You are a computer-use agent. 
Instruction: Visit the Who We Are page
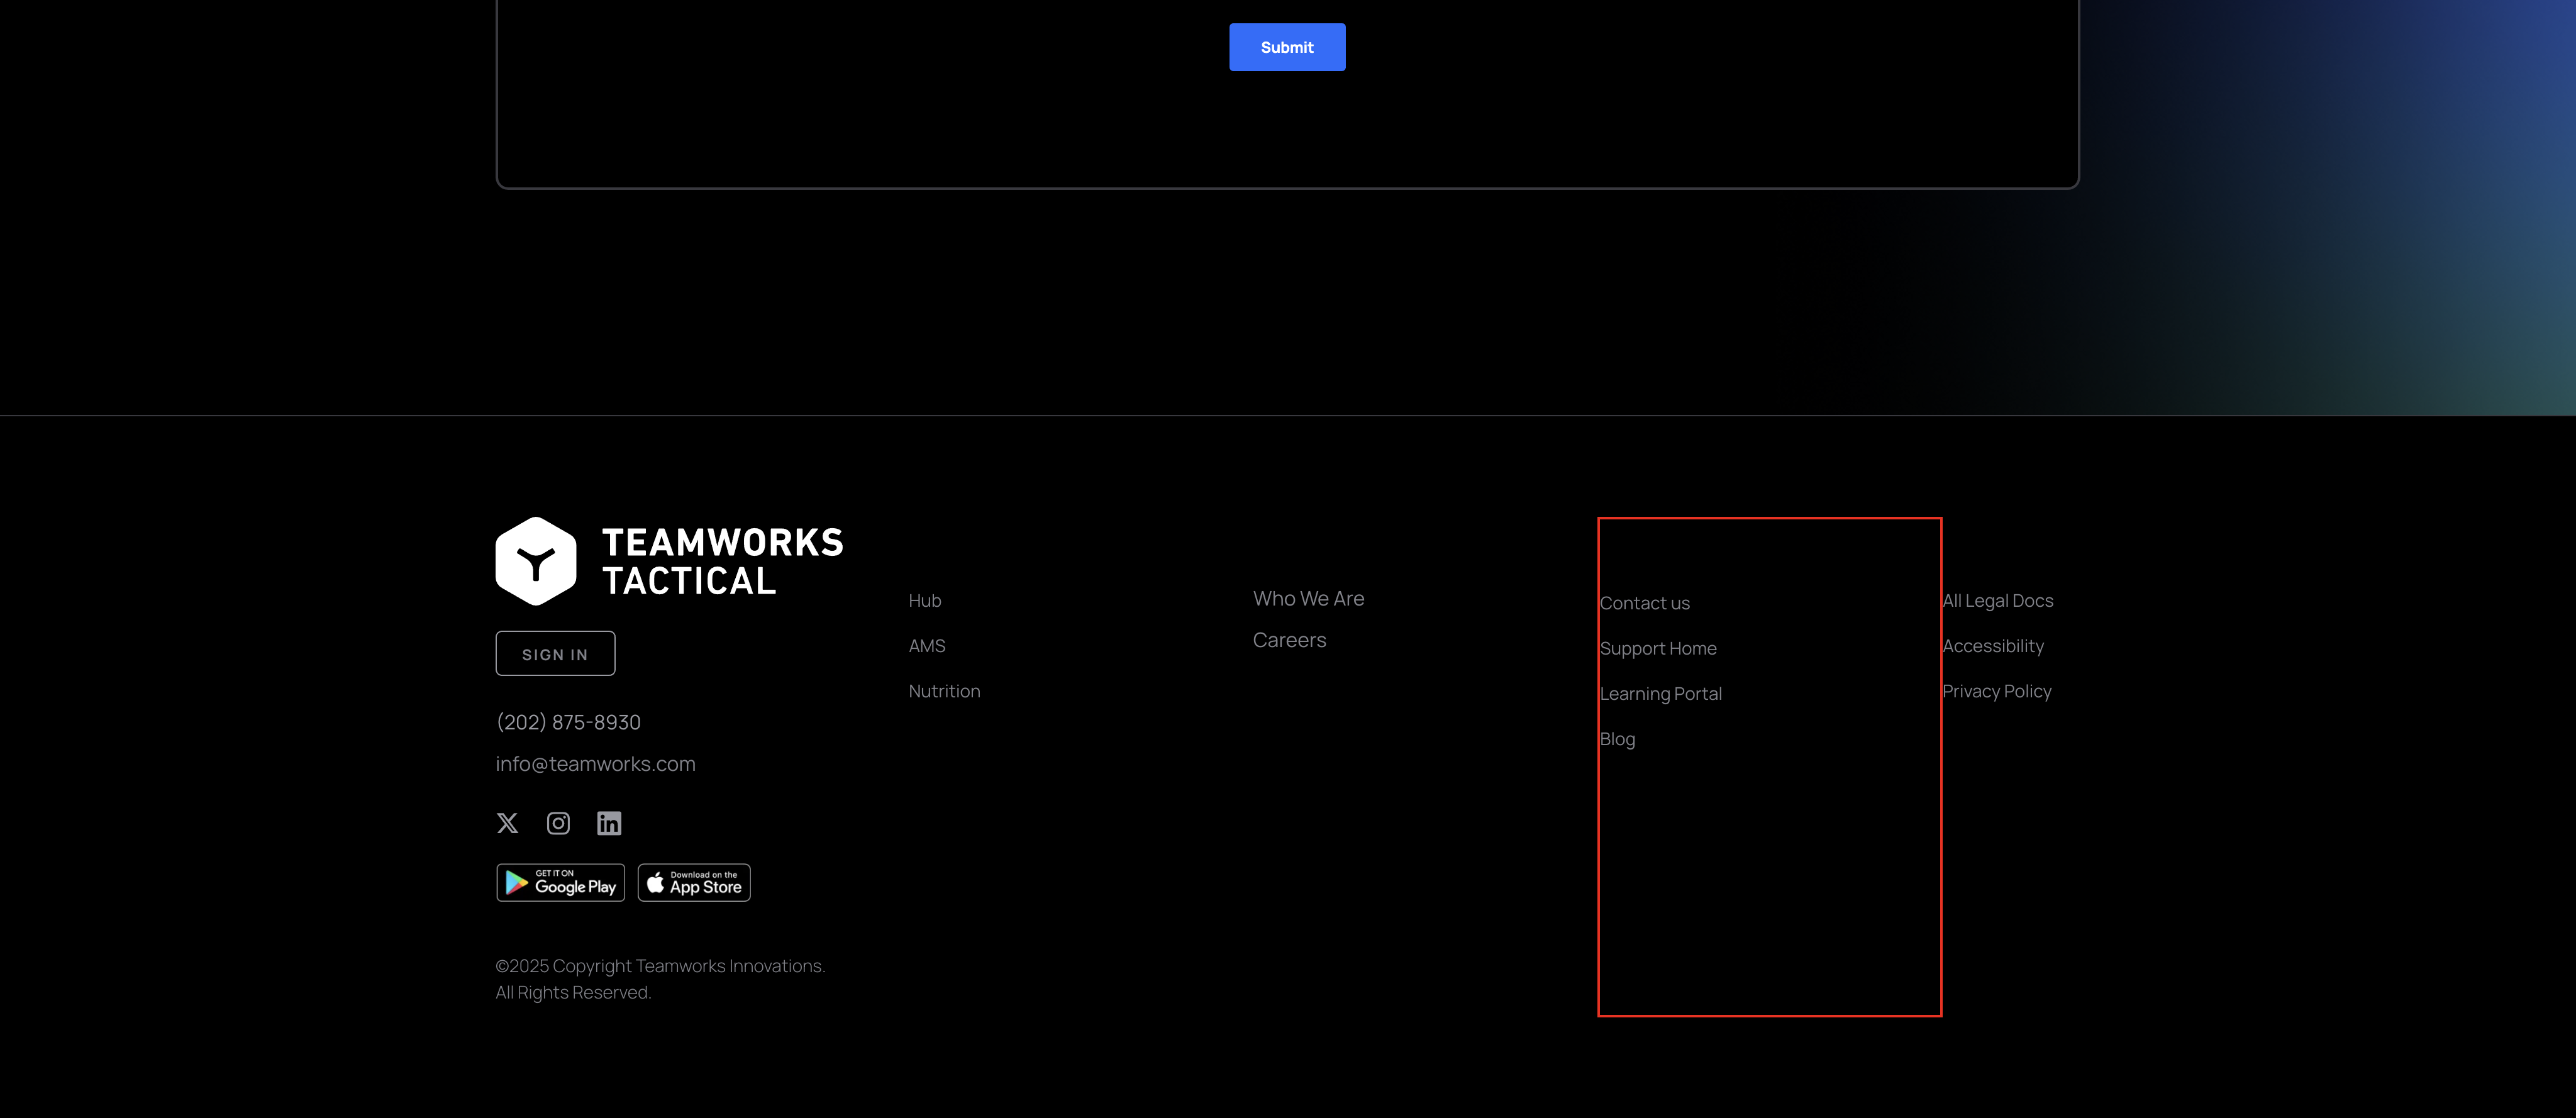click(1308, 599)
